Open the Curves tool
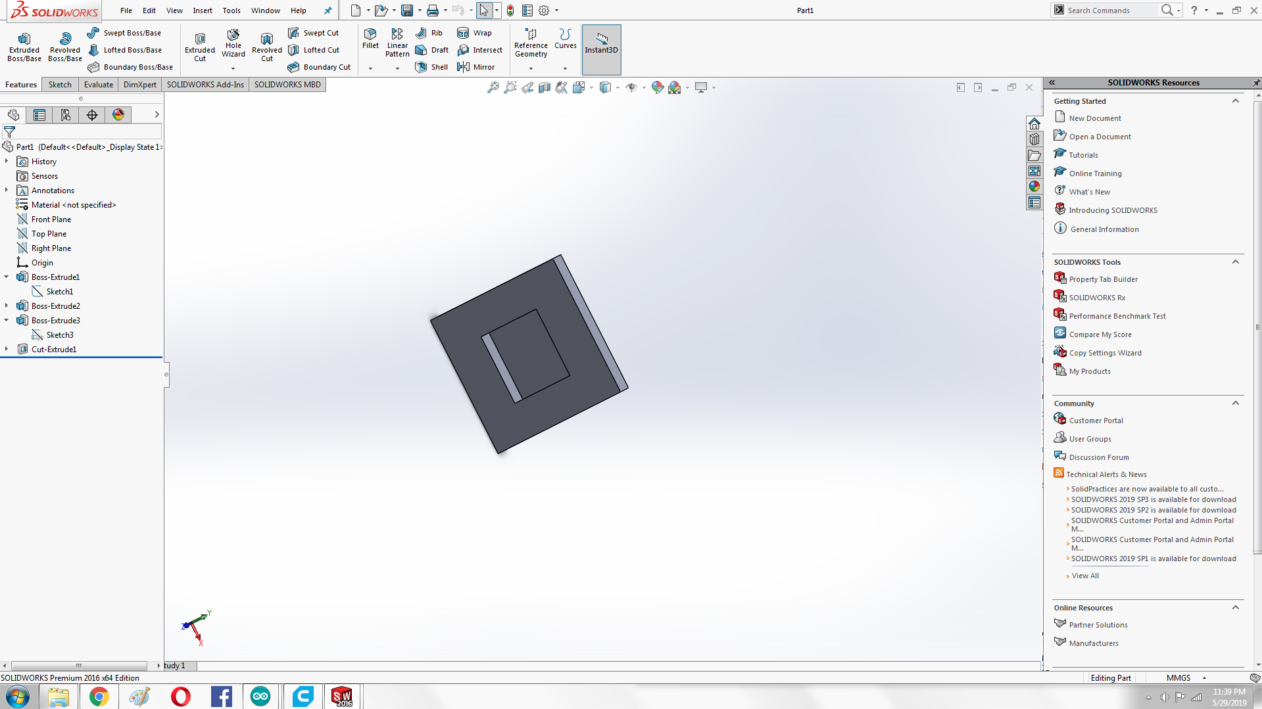 pos(566,39)
